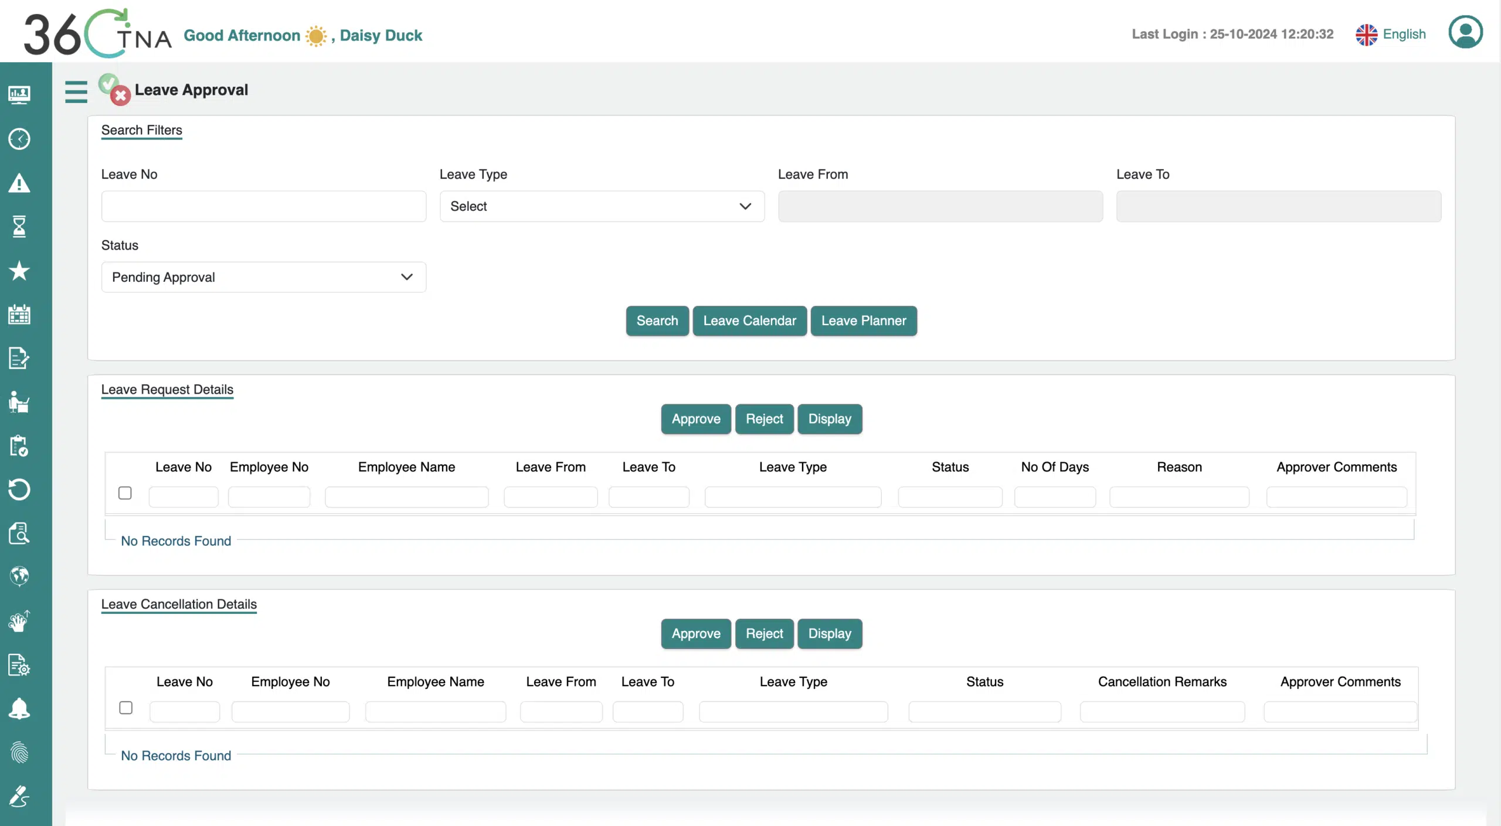Open the Pending Approval status dropdown
Image resolution: width=1501 pixels, height=826 pixels.
point(263,277)
